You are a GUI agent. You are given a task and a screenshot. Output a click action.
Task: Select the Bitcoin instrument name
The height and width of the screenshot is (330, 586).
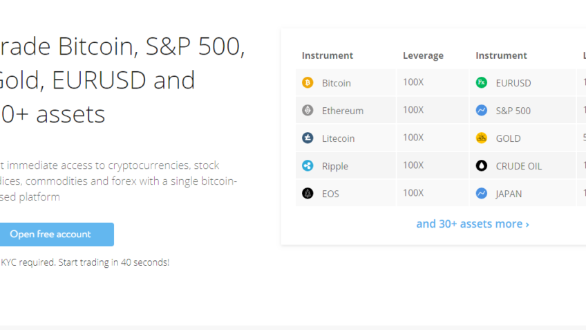337,83
